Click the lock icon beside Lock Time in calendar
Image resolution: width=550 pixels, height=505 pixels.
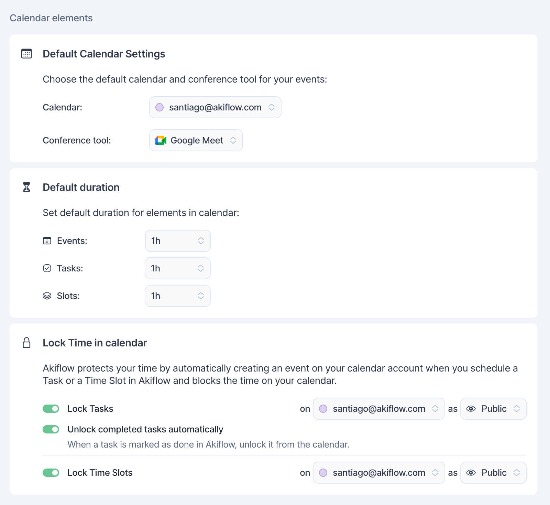tap(26, 343)
